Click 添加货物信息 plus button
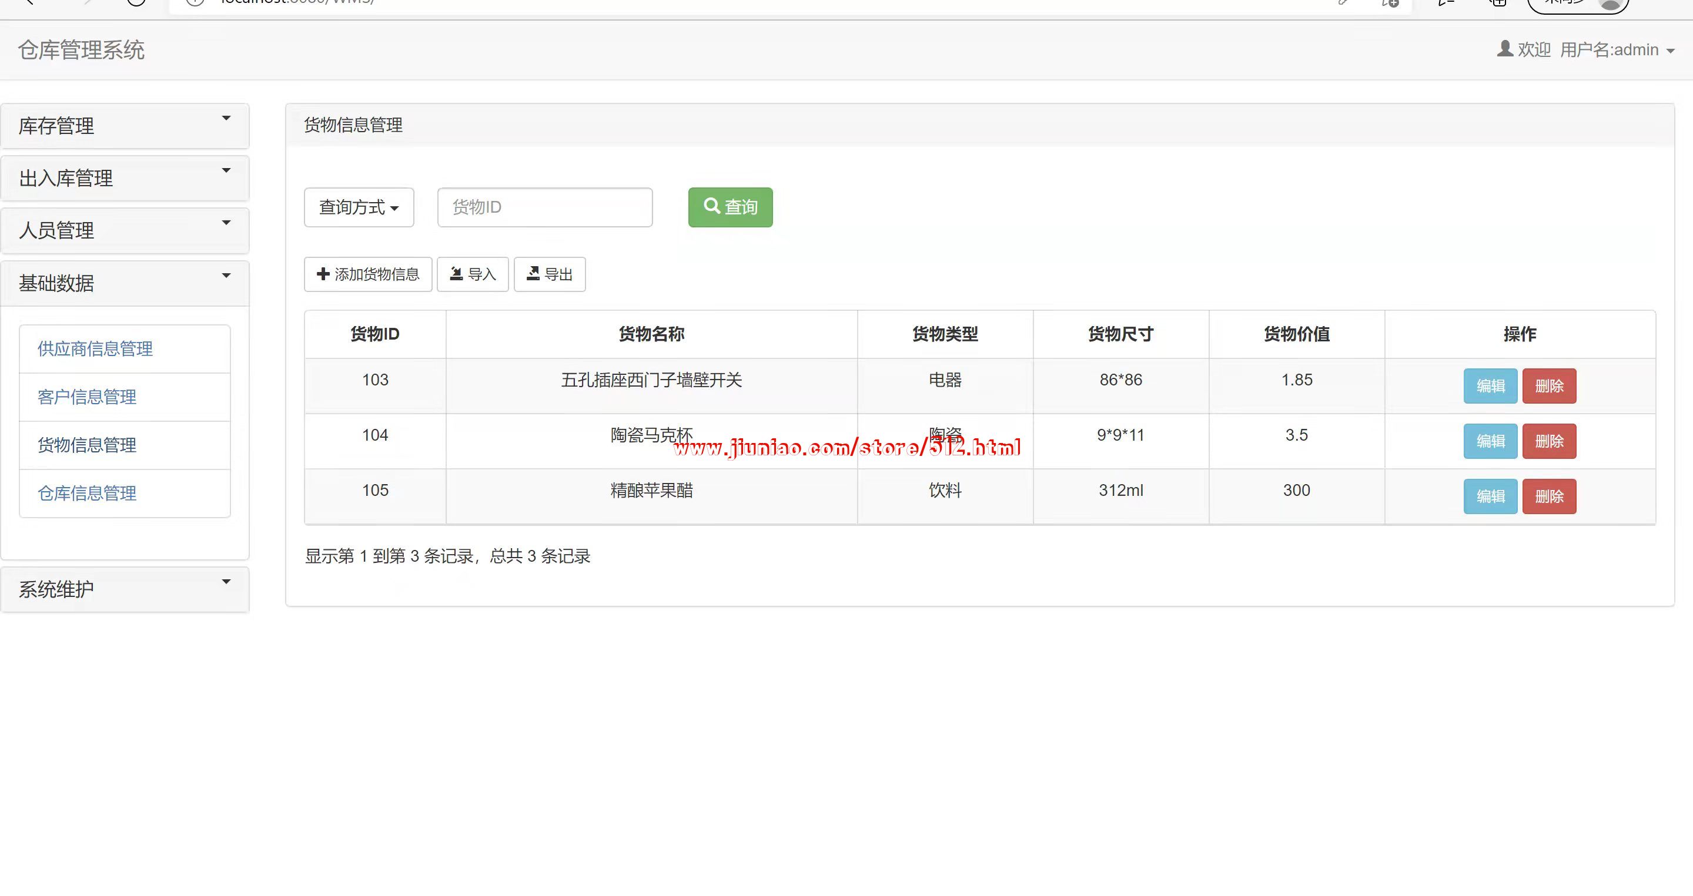Viewport: 1693px width, 896px height. point(367,274)
